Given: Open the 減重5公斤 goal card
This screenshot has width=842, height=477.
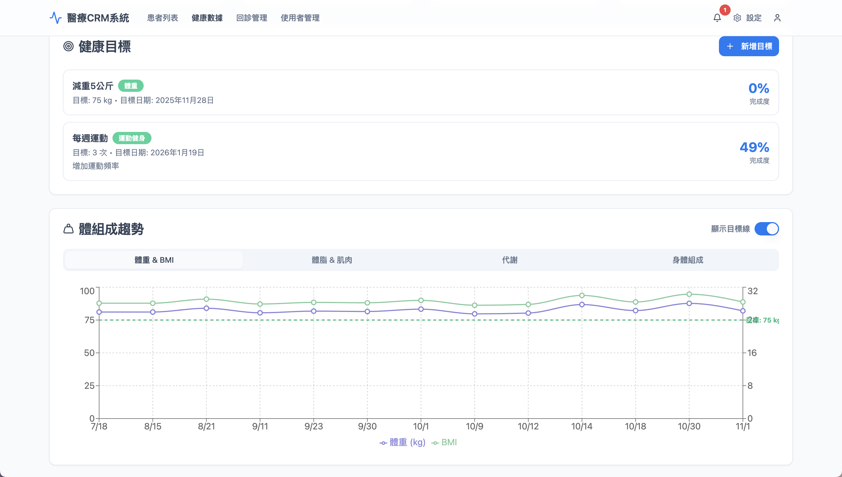Looking at the screenshot, I should coord(421,92).
